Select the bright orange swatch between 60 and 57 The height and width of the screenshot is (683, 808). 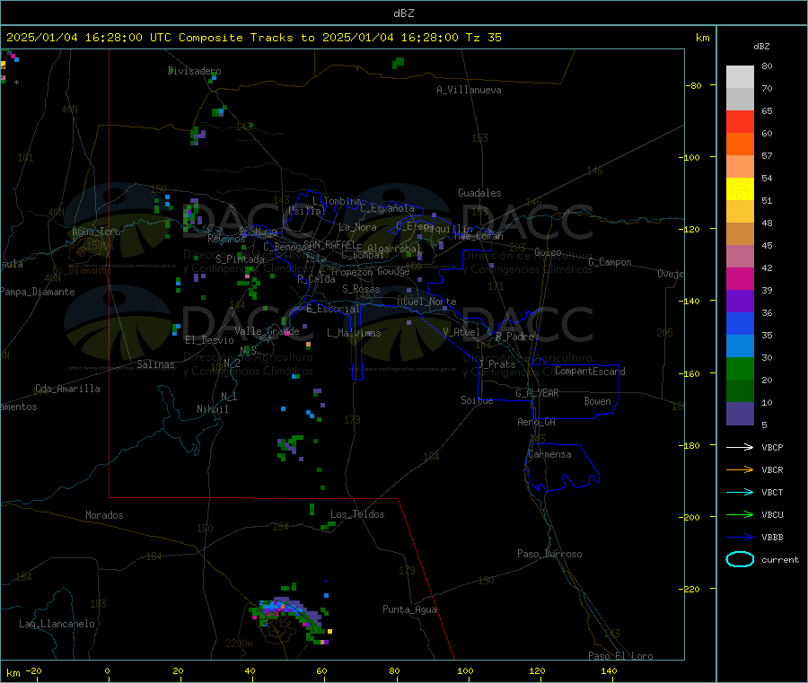click(740, 144)
